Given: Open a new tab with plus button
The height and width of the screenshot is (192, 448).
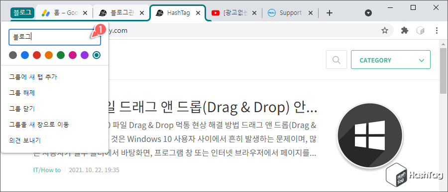Looking at the screenshot, I should point(330,13).
